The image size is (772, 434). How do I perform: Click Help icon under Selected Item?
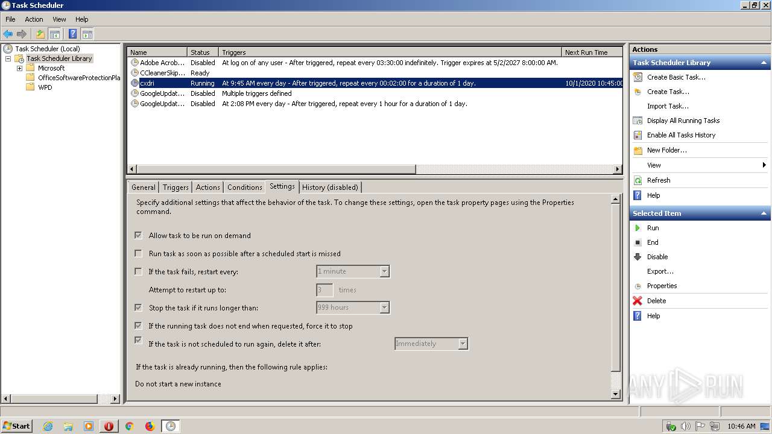coord(638,316)
